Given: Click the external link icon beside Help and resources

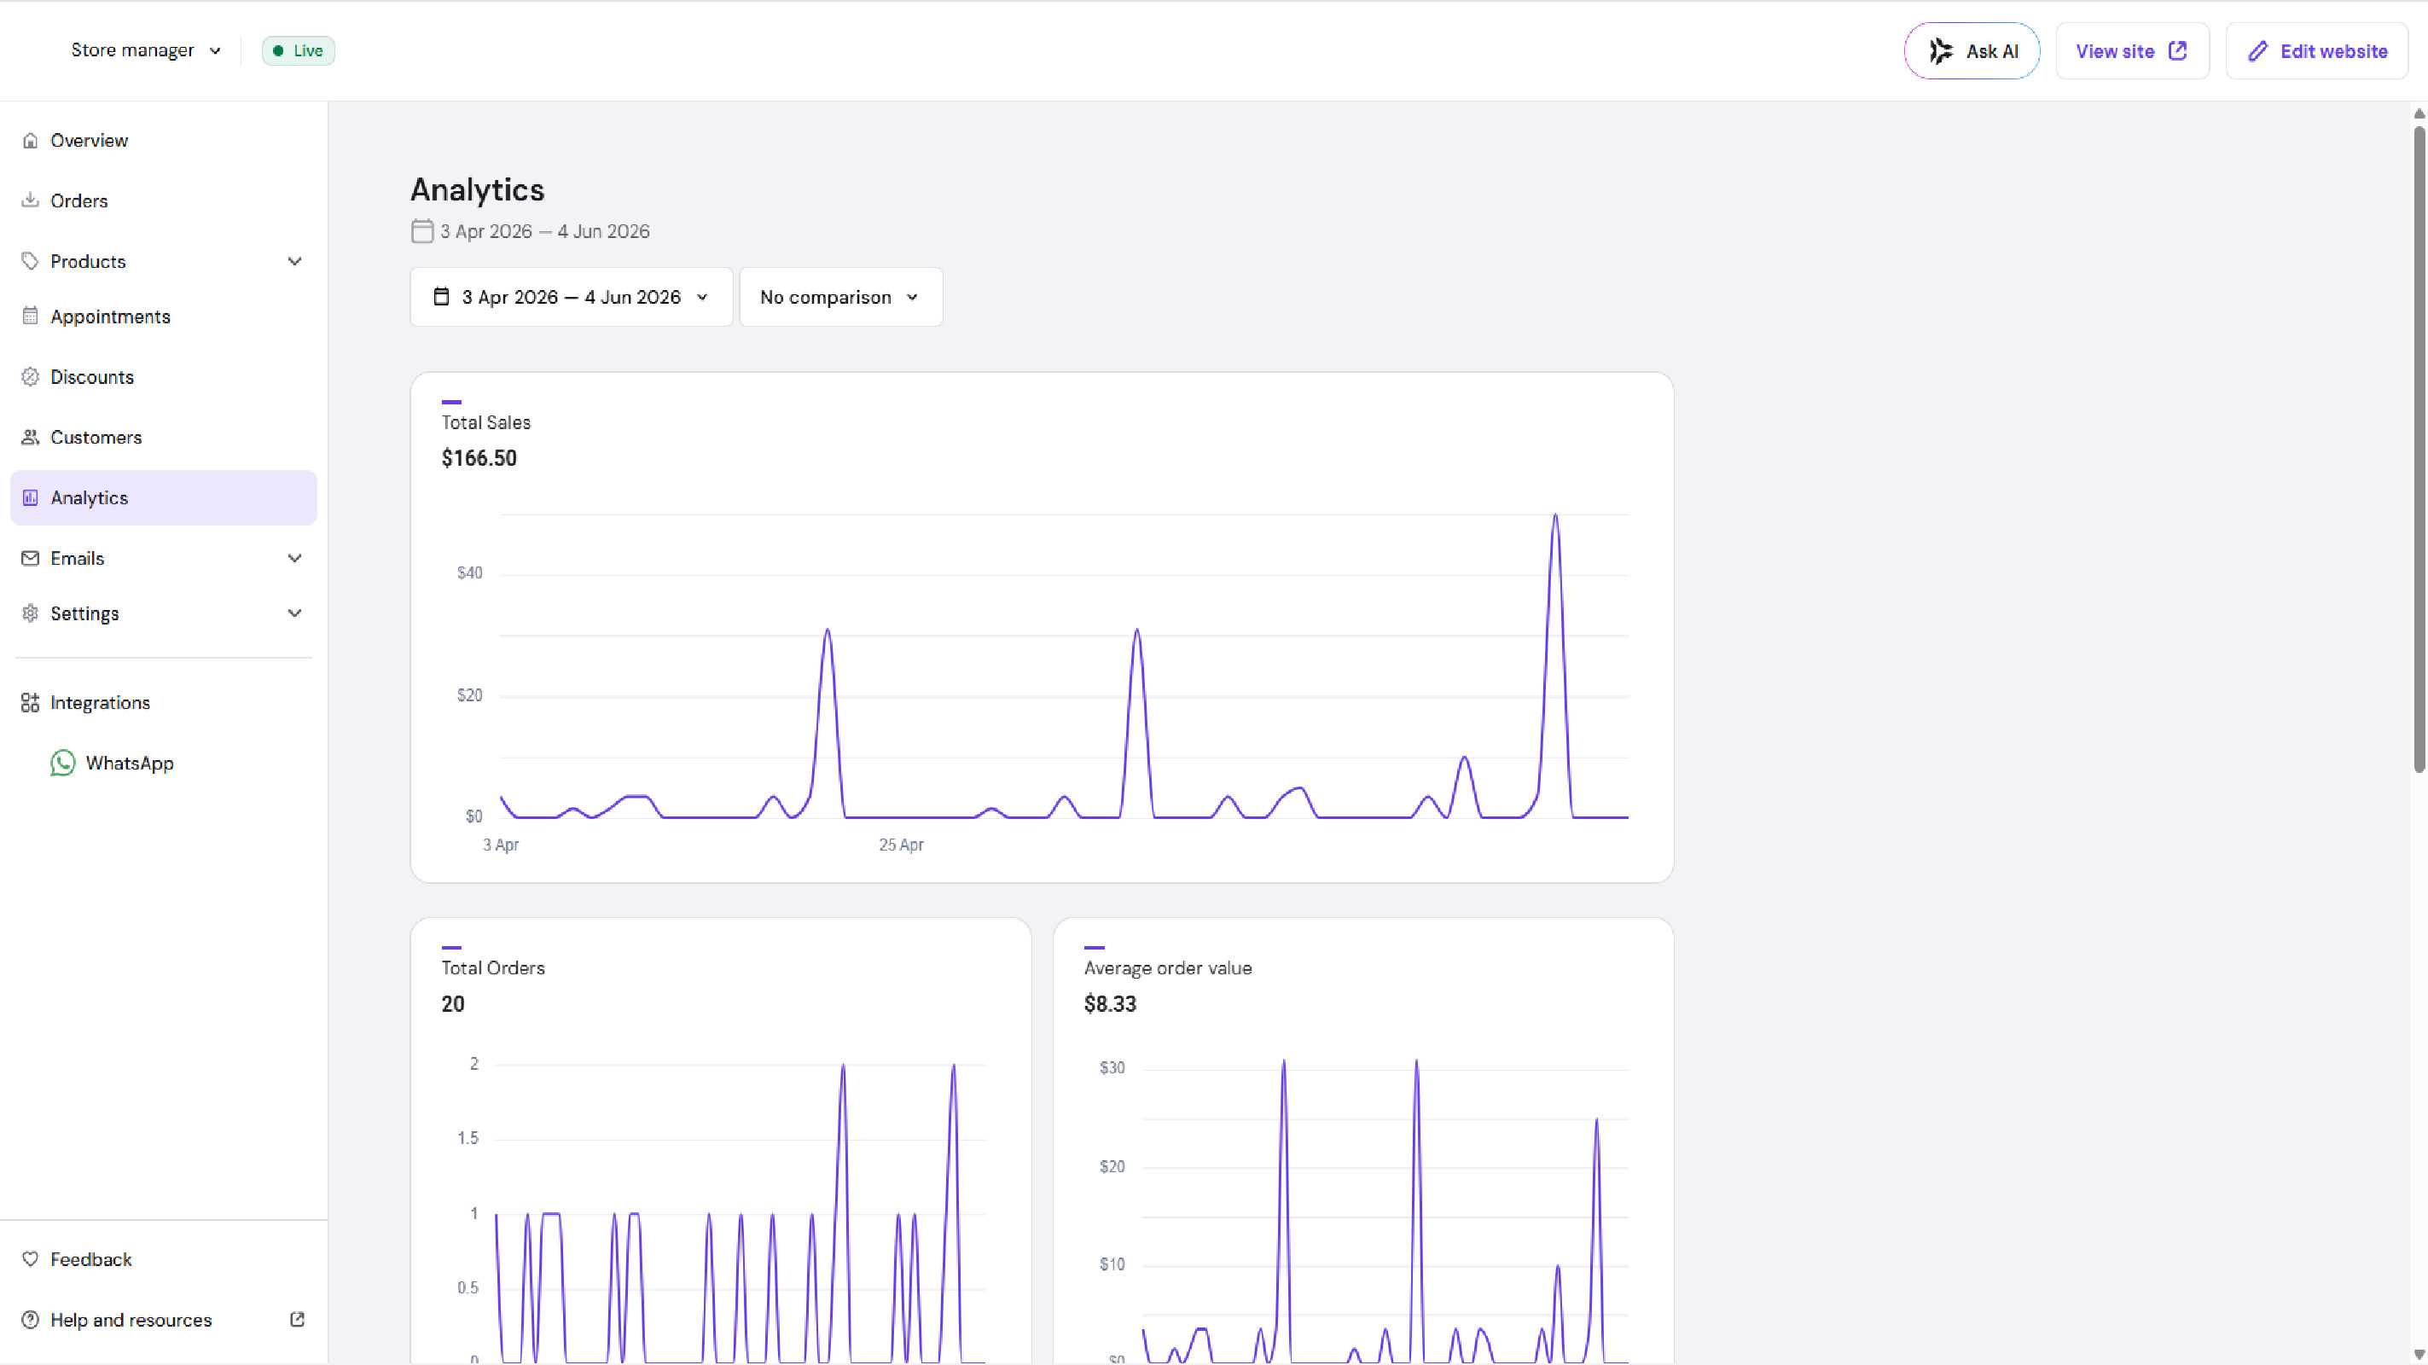Looking at the screenshot, I should pyautogui.click(x=297, y=1320).
